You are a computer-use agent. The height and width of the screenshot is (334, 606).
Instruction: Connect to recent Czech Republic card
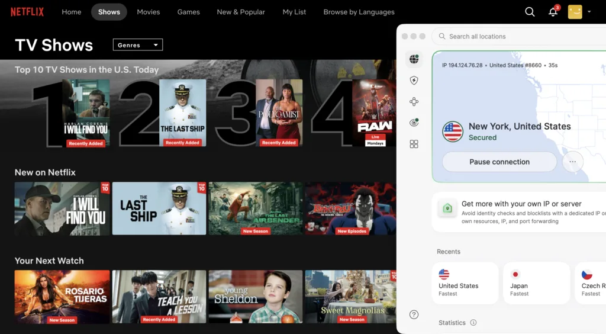(591, 283)
